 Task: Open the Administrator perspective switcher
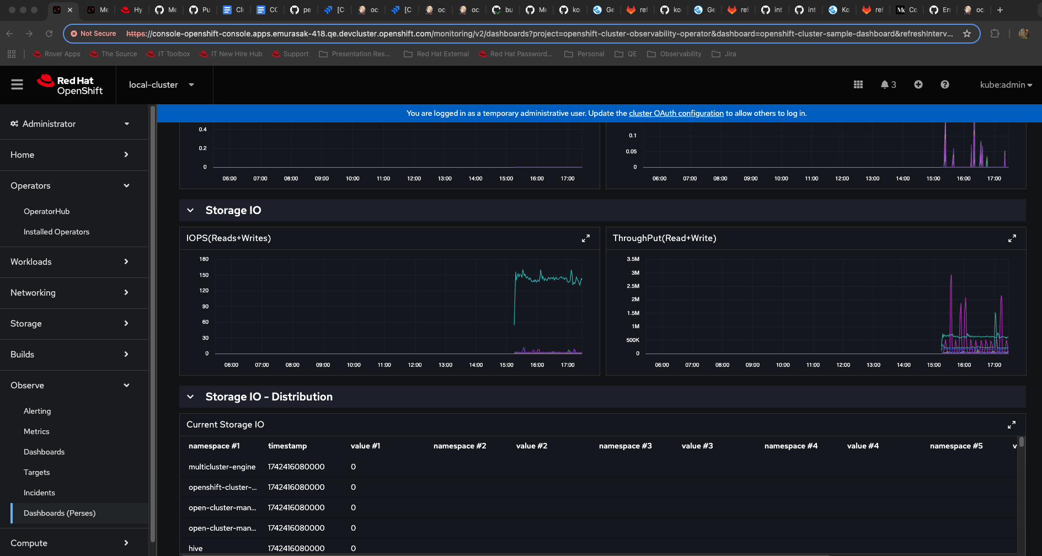click(70, 124)
